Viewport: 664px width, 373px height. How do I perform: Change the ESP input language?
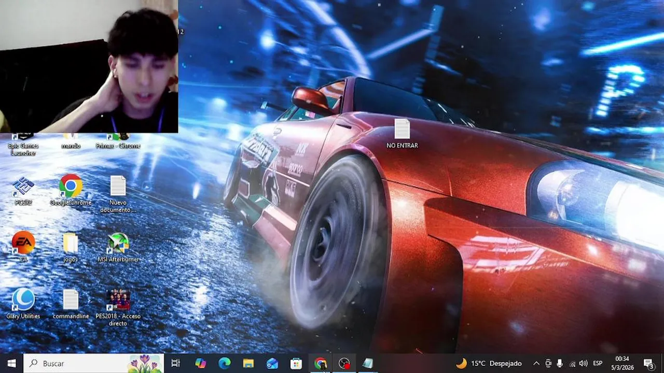click(598, 363)
